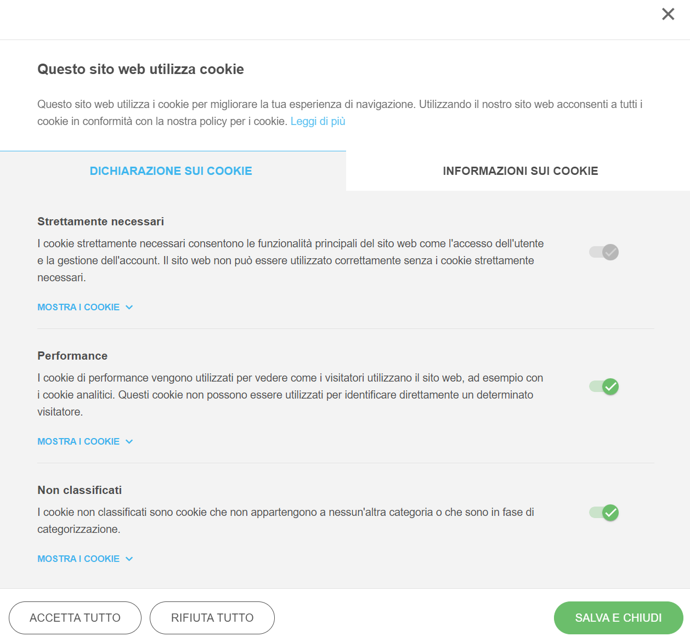The image size is (690, 642).
Task: Click the 'Strettamente necessari' section heading
Action: click(x=100, y=221)
